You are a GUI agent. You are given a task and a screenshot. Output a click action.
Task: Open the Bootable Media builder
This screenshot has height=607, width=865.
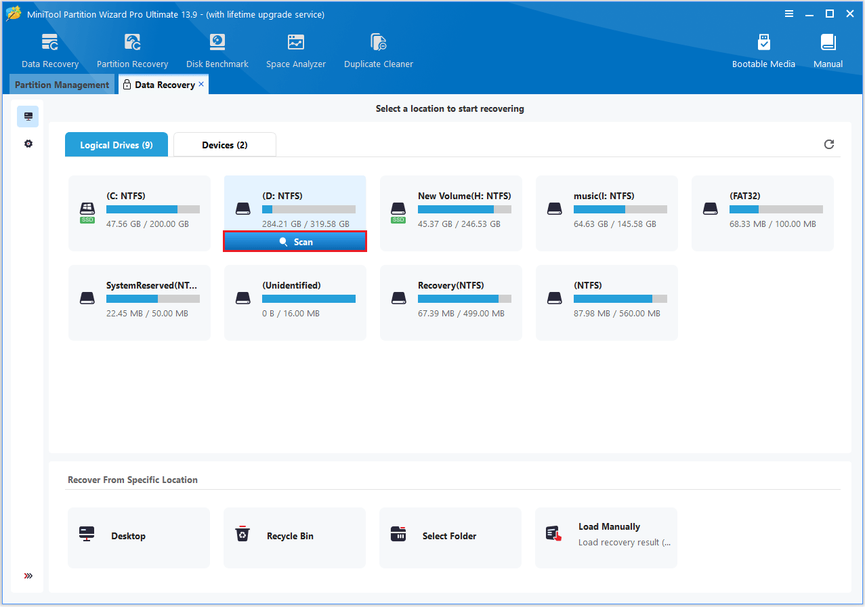point(763,51)
